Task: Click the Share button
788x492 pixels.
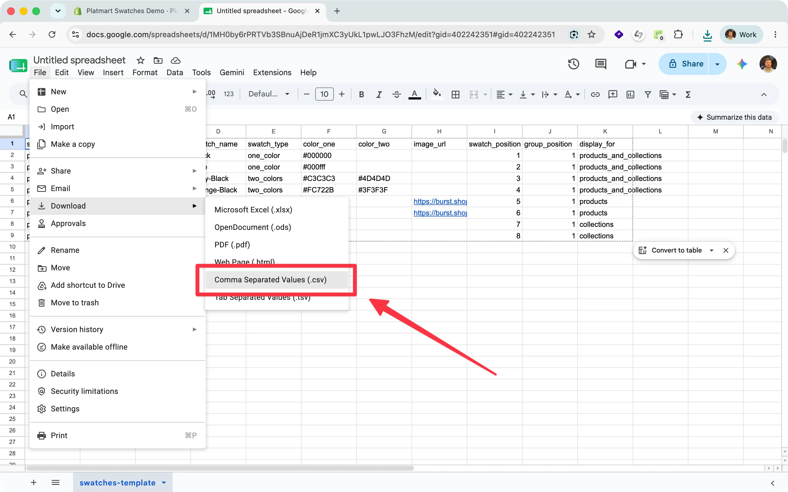Action: click(683, 64)
